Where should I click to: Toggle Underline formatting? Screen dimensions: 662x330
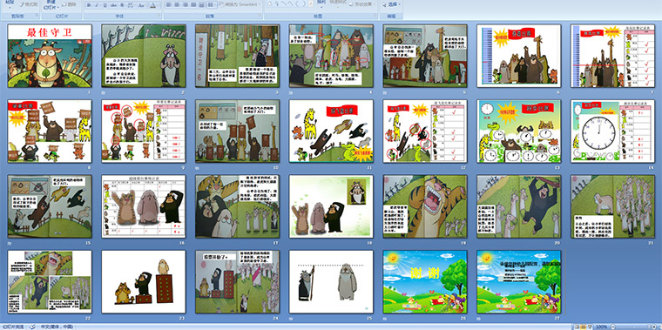coord(105,5)
